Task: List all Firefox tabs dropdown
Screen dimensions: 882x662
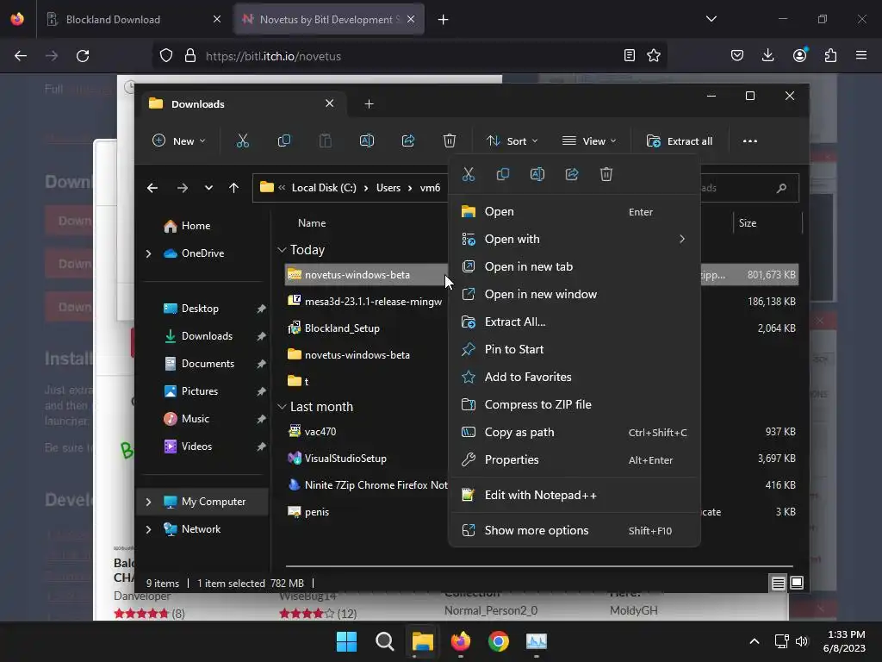Action: point(711,19)
